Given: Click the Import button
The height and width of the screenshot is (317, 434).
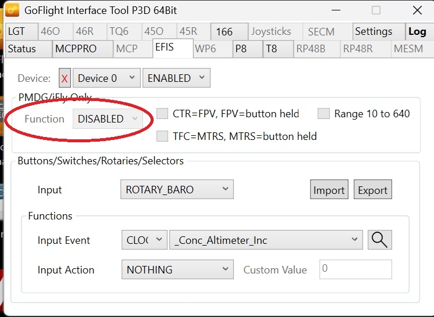Looking at the screenshot, I should pos(329,189).
